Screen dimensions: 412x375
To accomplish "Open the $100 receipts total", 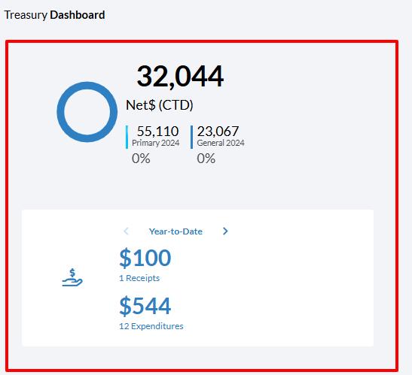I will [x=145, y=258].
